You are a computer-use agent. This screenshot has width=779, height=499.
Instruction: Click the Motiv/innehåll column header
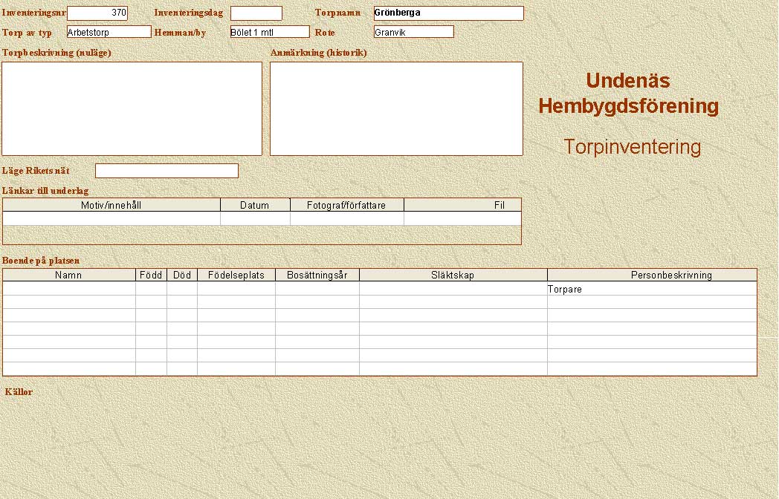point(111,205)
